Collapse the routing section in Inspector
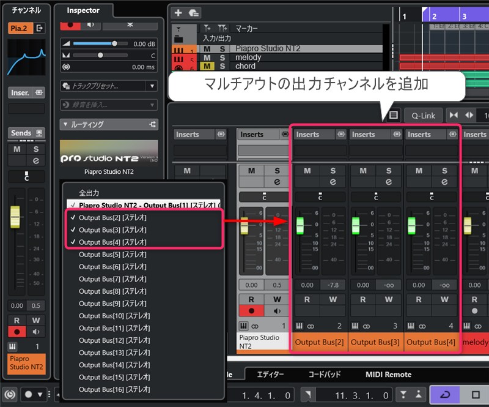Viewport: 489px width, 407px height. click(x=65, y=124)
